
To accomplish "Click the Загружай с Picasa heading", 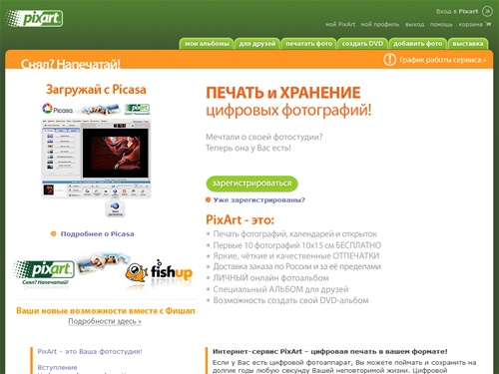I will 96,90.
